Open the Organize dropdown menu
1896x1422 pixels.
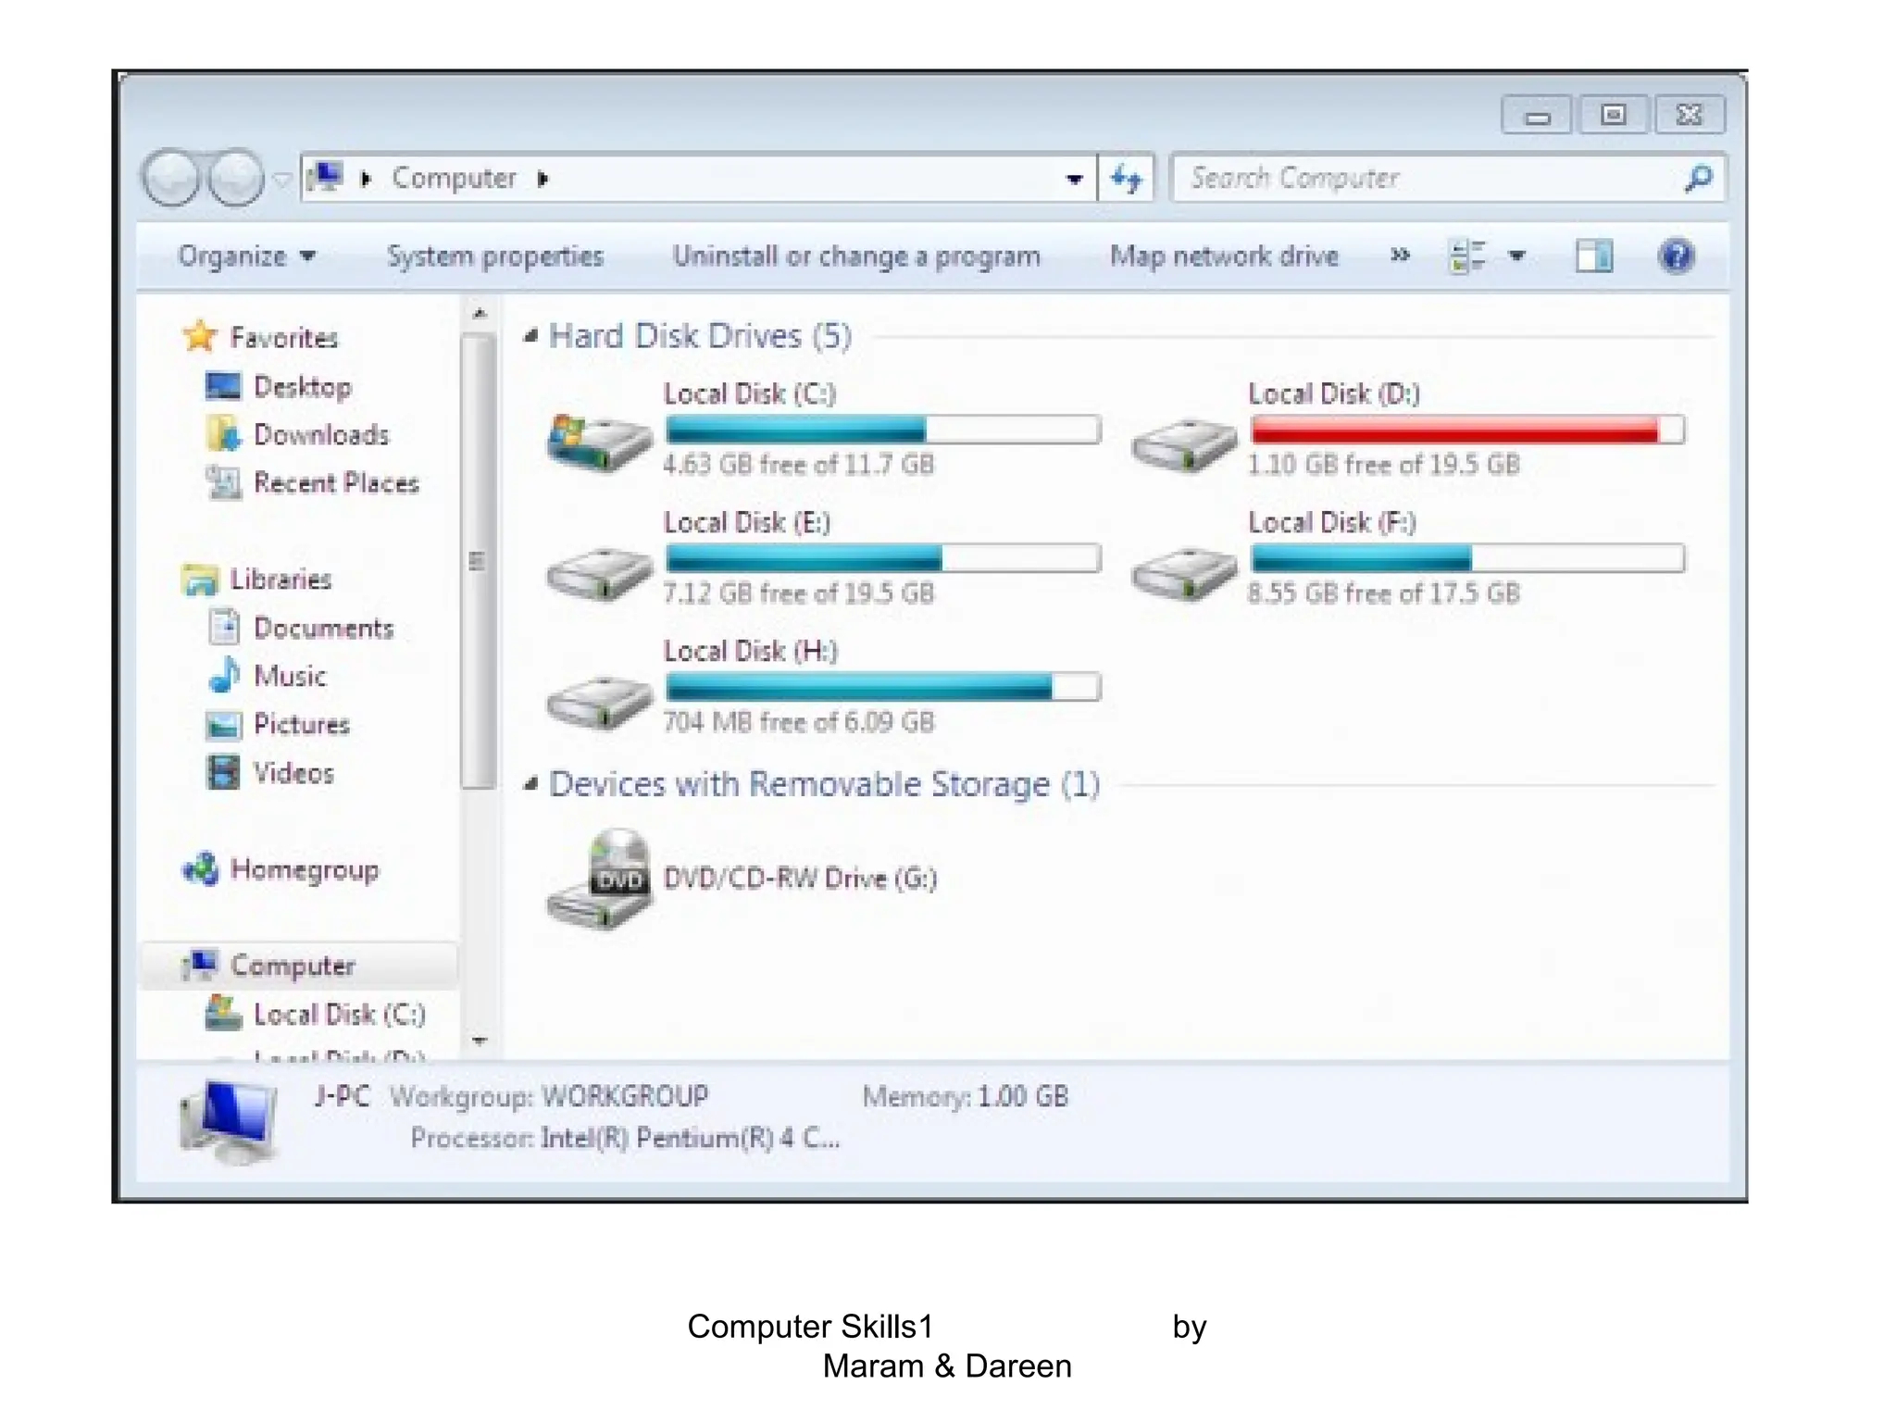click(x=246, y=256)
